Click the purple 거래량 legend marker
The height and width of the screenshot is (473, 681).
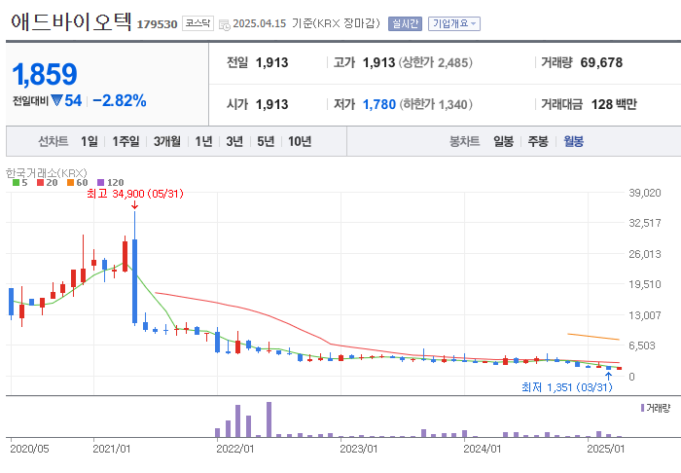click(642, 408)
